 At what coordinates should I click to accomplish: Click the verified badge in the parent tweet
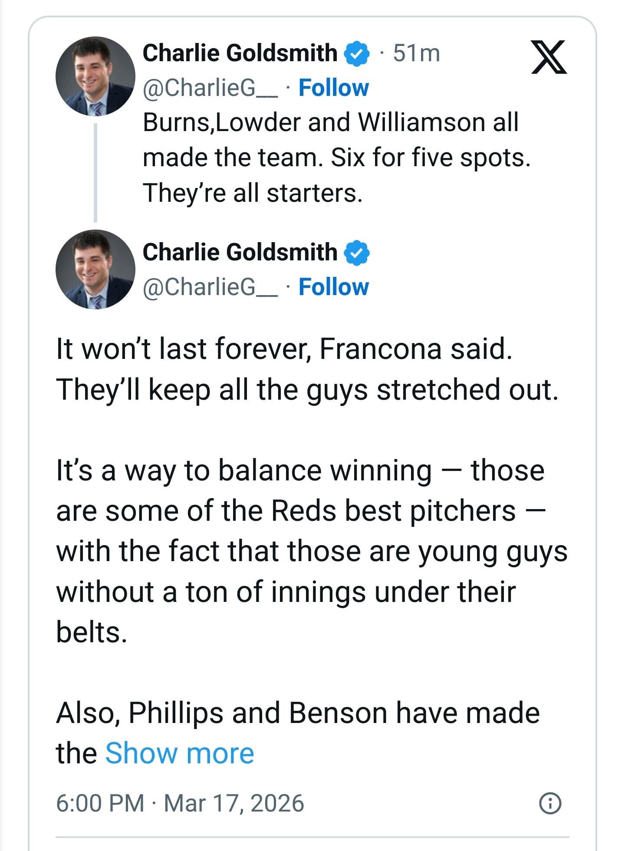356,53
